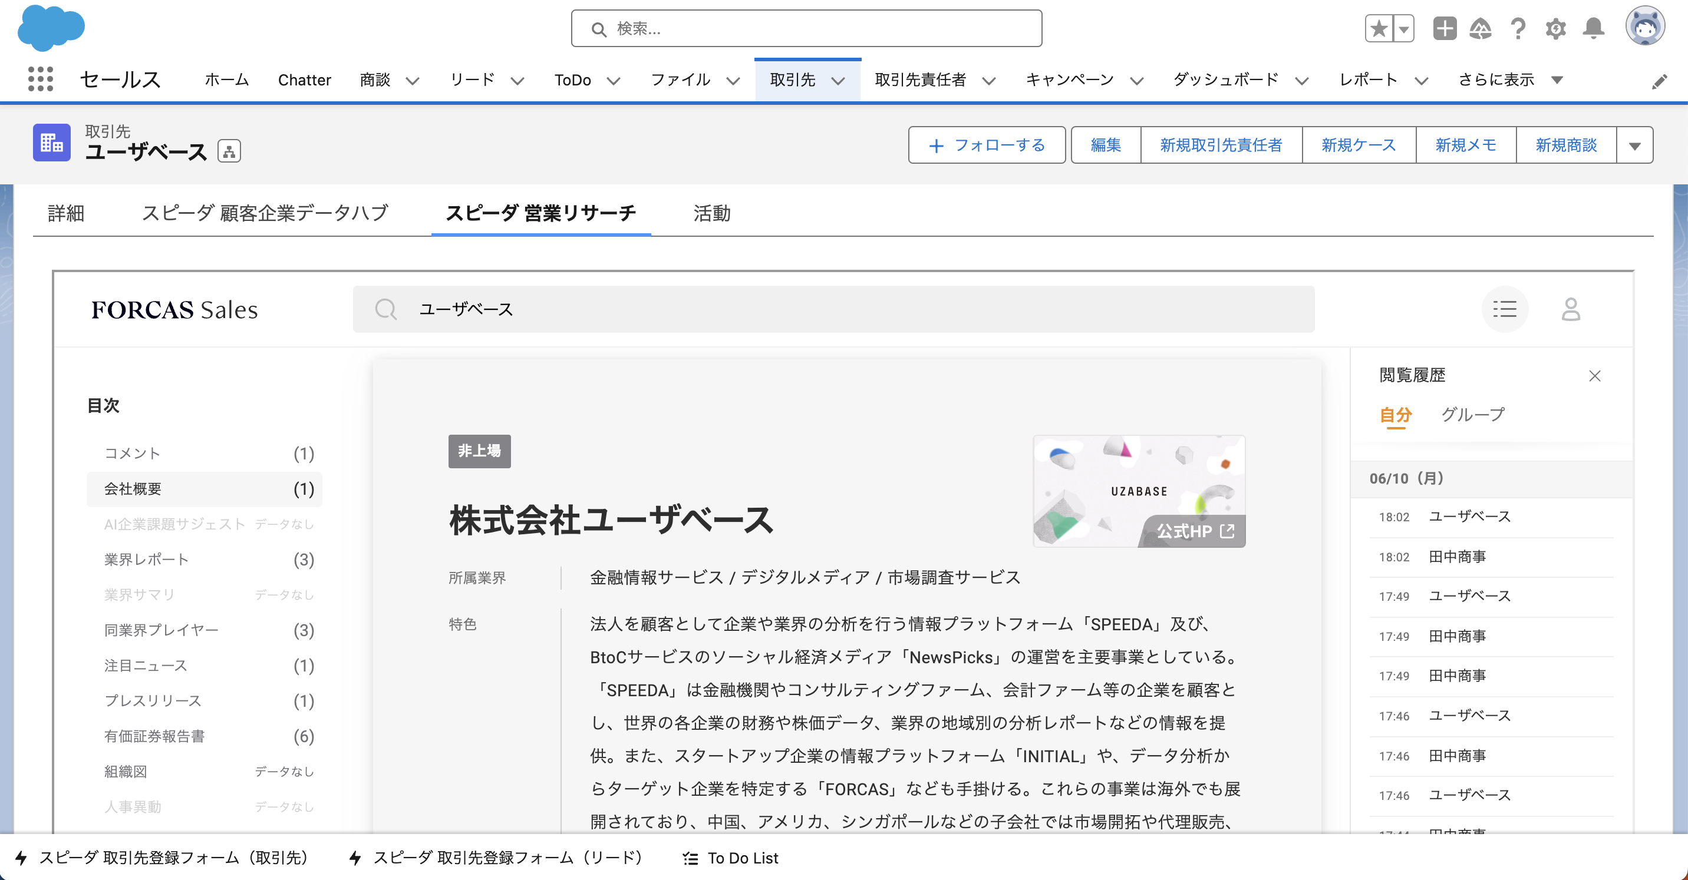This screenshot has width=1688, height=880.
Task: Create a new record via the plus icon
Action: (x=1443, y=28)
